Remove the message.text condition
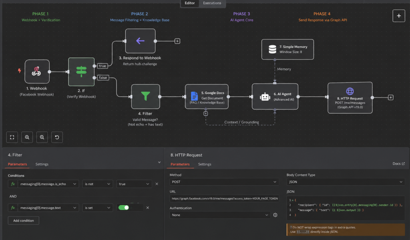 tap(147, 208)
